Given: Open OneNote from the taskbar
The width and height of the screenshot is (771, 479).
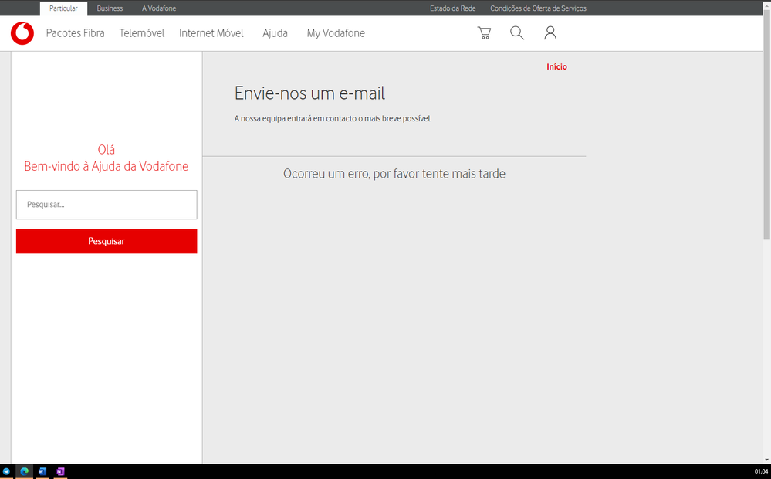Looking at the screenshot, I should [60, 471].
